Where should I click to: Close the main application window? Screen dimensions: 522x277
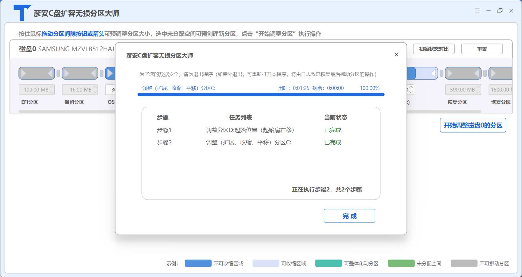click(511, 11)
